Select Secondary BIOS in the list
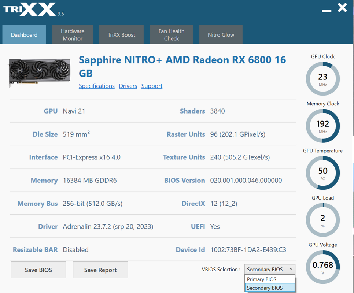This screenshot has height=293, width=354. pyautogui.click(x=270, y=288)
